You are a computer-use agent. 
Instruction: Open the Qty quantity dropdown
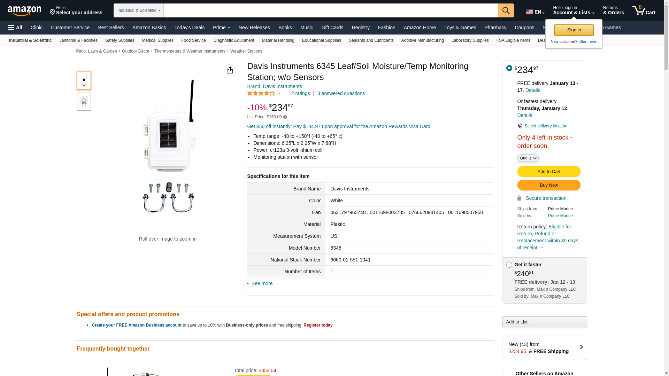coord(528,158)
